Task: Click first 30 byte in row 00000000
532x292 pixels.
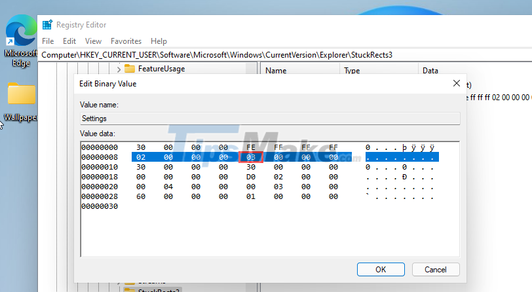Action: [141, 147]
